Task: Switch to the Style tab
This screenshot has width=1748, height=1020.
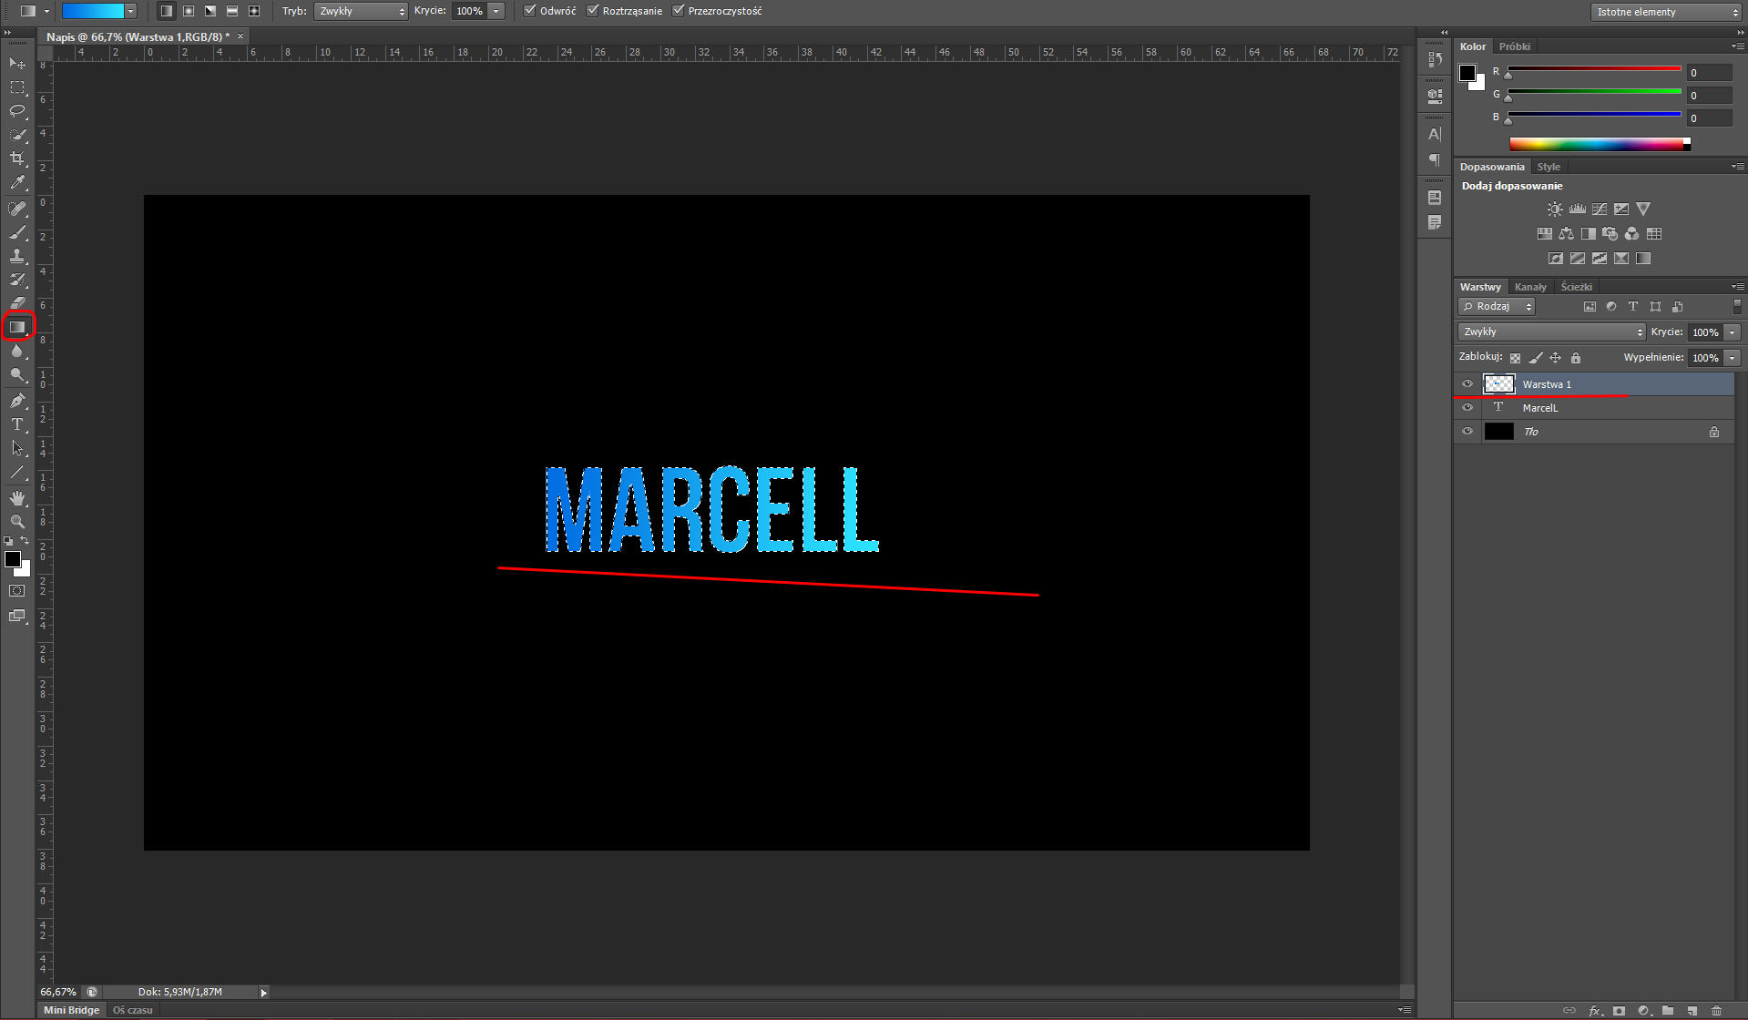Action: [x=1549, y=167]
